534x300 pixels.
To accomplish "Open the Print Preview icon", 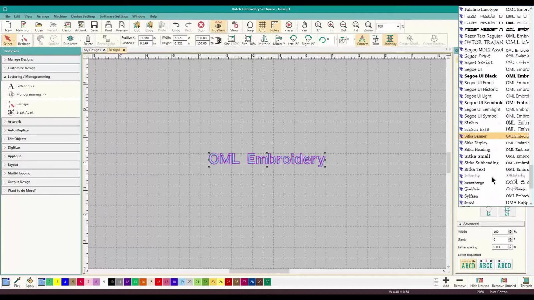I will point(122,27).
